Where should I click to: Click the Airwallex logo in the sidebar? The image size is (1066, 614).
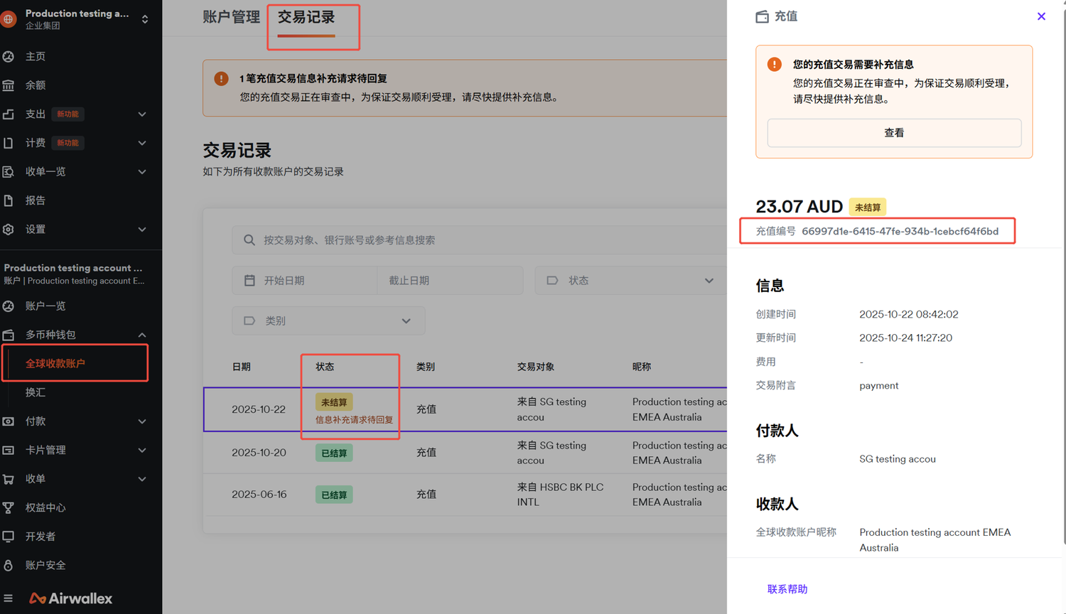pos(71,598)
